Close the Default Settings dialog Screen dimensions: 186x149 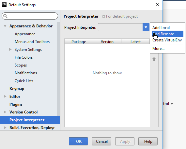pos(158,5)
